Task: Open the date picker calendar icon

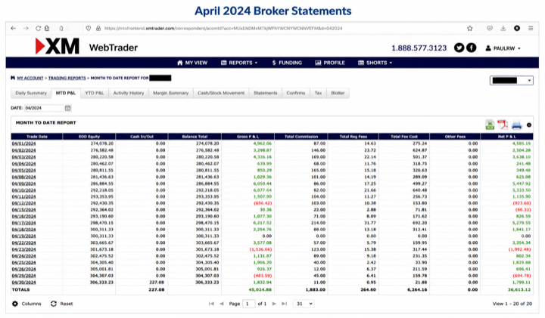Action: (68, 108)
